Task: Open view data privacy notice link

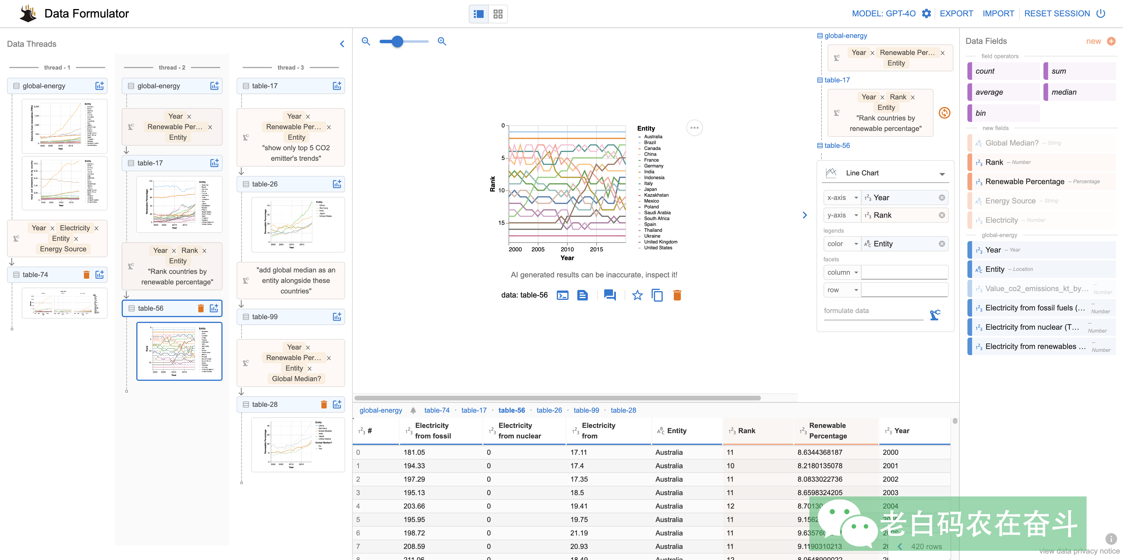Action: tap(1079, 551)
